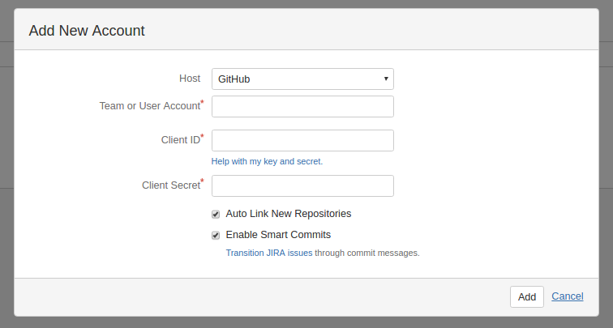
Task: Click the red asterisk beside Client ID
Action: pos(202,136)
